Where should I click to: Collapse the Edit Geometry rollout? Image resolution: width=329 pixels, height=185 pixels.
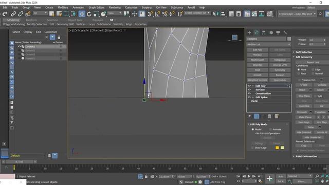pos(304,57)
